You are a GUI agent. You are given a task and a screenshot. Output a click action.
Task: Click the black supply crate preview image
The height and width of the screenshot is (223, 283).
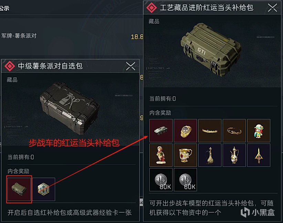70,107
